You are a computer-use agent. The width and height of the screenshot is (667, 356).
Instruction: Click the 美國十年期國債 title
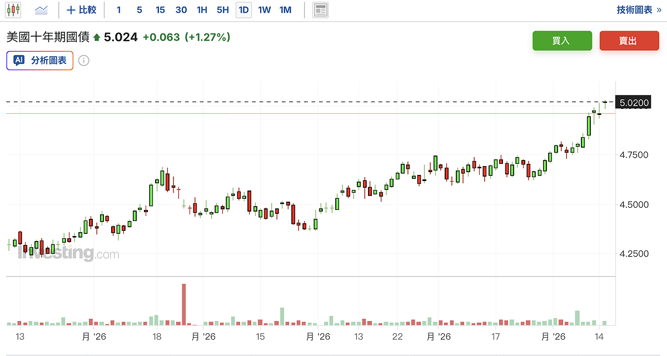pos(48,37)
